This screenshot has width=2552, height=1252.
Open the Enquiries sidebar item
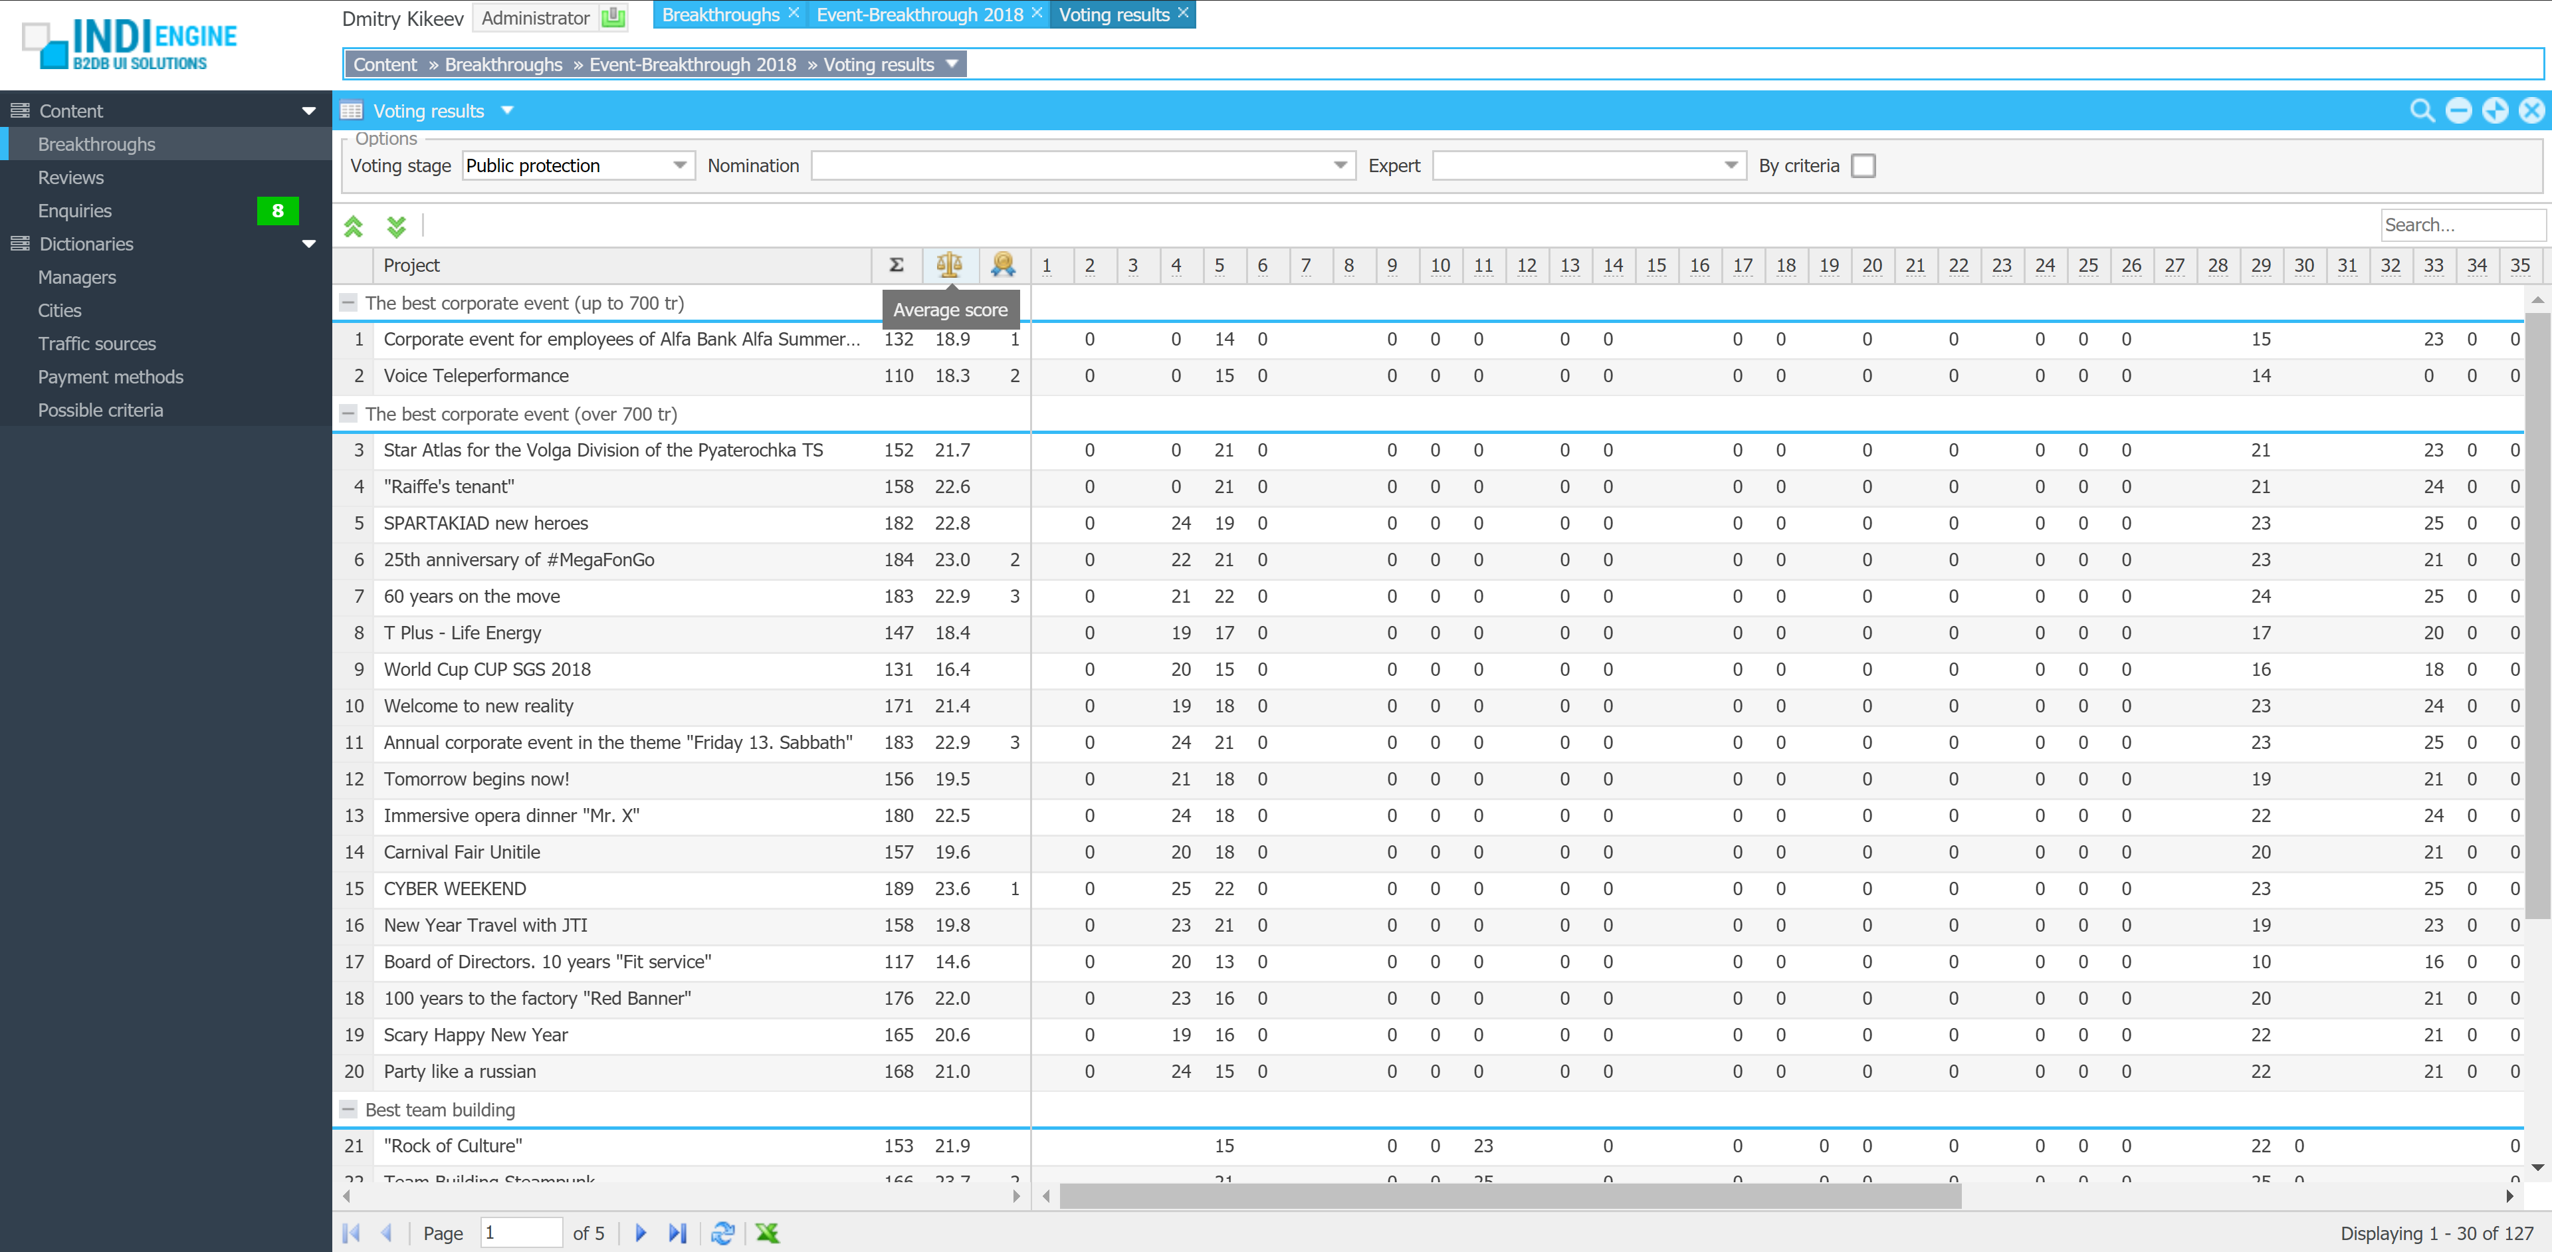click(x=75, y=211)
